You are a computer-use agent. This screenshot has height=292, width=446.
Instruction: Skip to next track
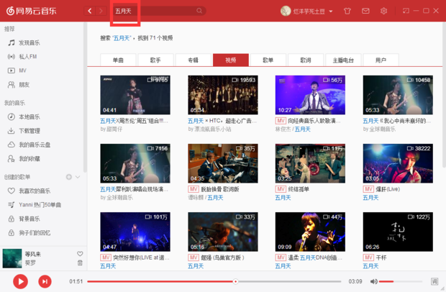click(x=45, y=281)
